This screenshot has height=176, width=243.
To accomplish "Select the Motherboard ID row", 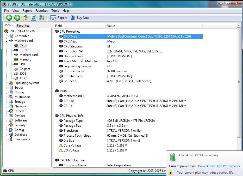I will point(130,96).
